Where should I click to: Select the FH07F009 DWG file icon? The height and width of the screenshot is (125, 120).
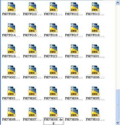click(11, 7)
